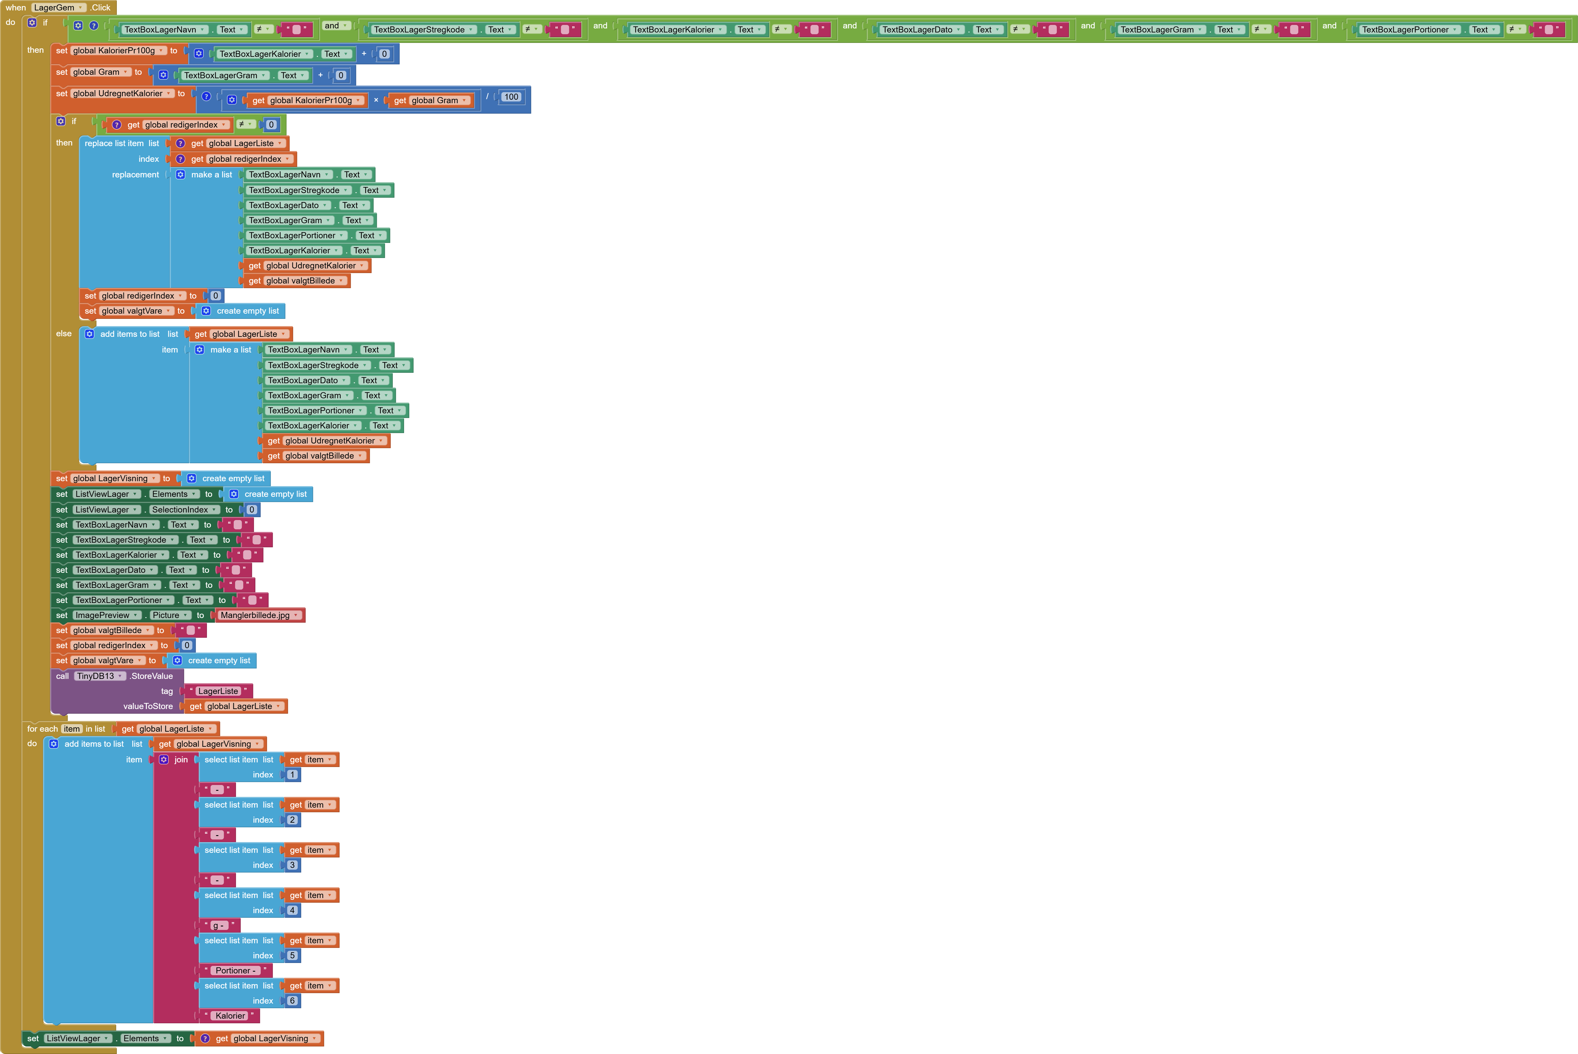Click 'valueToStore' get global LagerListe block
Viewport: 1578px width, 1054px height.
tap(236, 706)
